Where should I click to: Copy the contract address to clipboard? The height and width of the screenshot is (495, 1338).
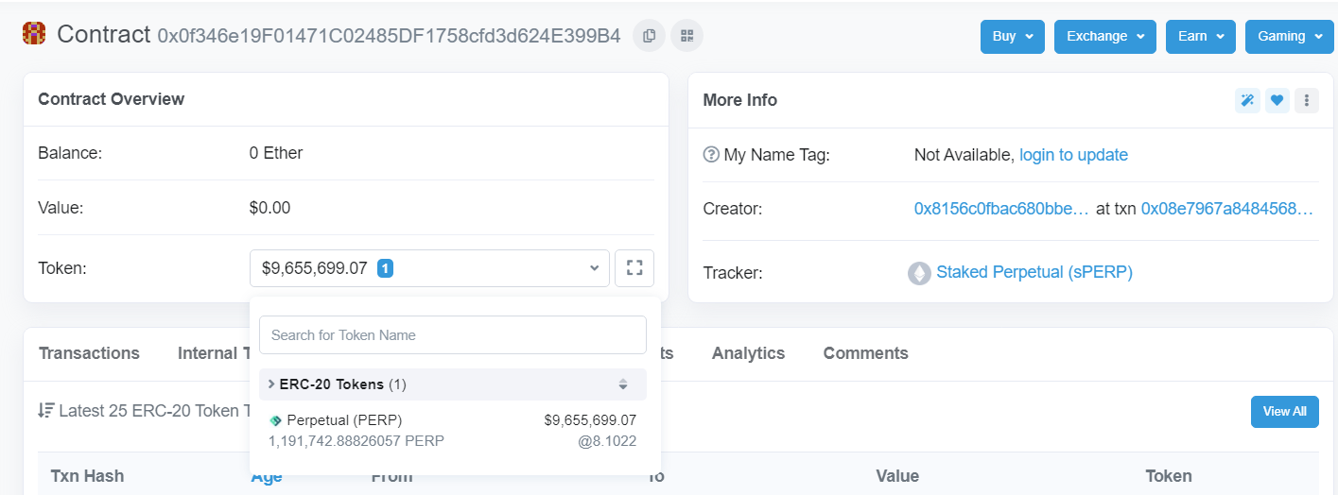[x=649, y=36]
